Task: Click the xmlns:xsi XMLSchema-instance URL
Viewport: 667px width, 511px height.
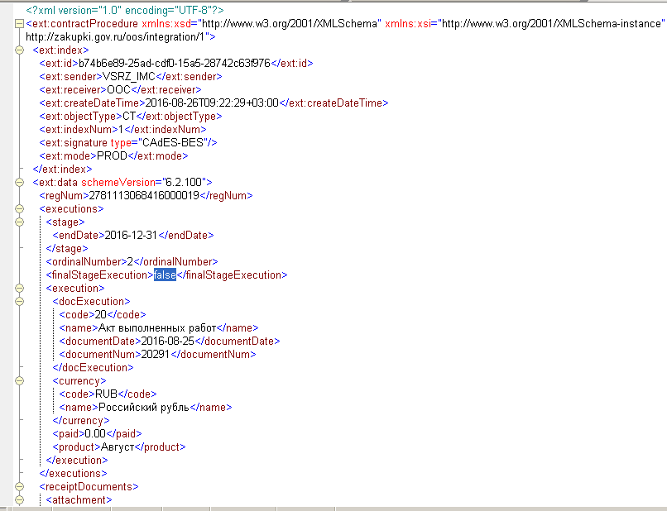Action: (551, 24)
